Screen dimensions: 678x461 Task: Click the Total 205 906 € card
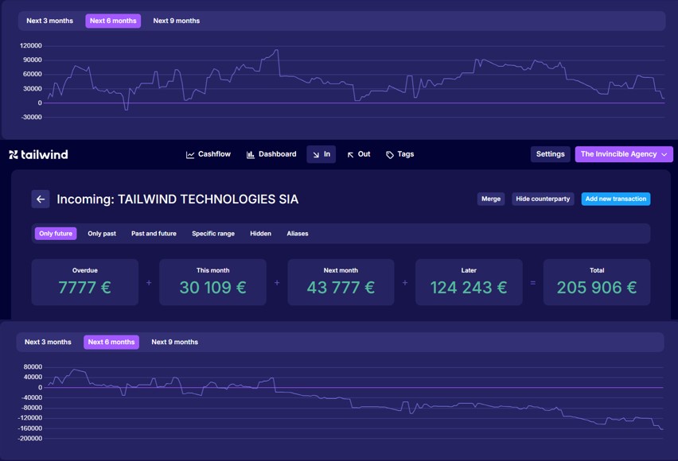tap(597, 282)
